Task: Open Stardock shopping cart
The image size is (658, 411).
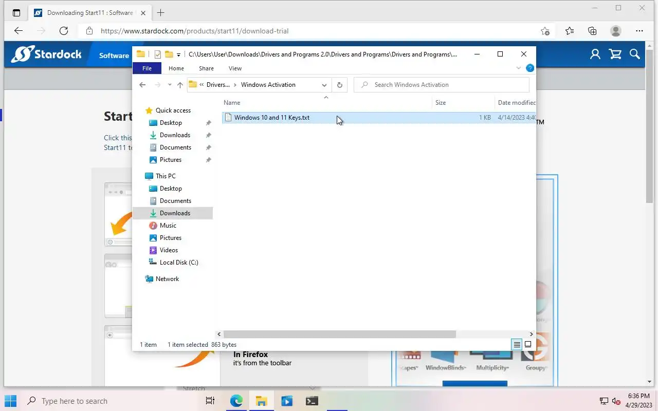Action: pos(615,54)
